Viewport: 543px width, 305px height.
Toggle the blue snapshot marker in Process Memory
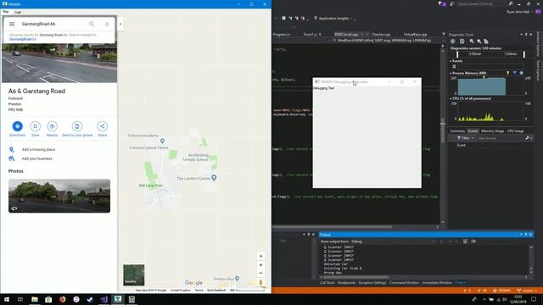(x=515, y=73)
